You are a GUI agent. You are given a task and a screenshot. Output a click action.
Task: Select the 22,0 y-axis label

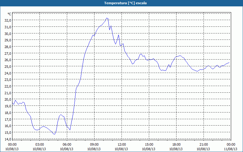[8, 86]
